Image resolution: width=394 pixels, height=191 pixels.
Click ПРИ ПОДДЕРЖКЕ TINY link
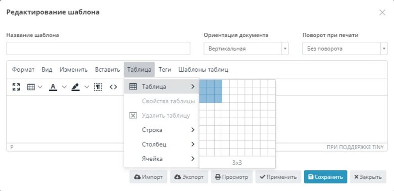click(x=355, y=147)
